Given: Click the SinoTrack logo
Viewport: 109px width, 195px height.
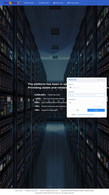Looking at the screenshot, I should point(12,3).
